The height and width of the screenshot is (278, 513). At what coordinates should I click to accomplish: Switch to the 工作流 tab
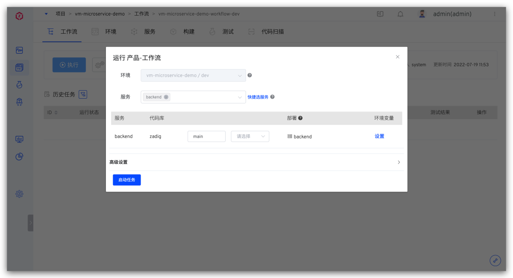(62, 32)
